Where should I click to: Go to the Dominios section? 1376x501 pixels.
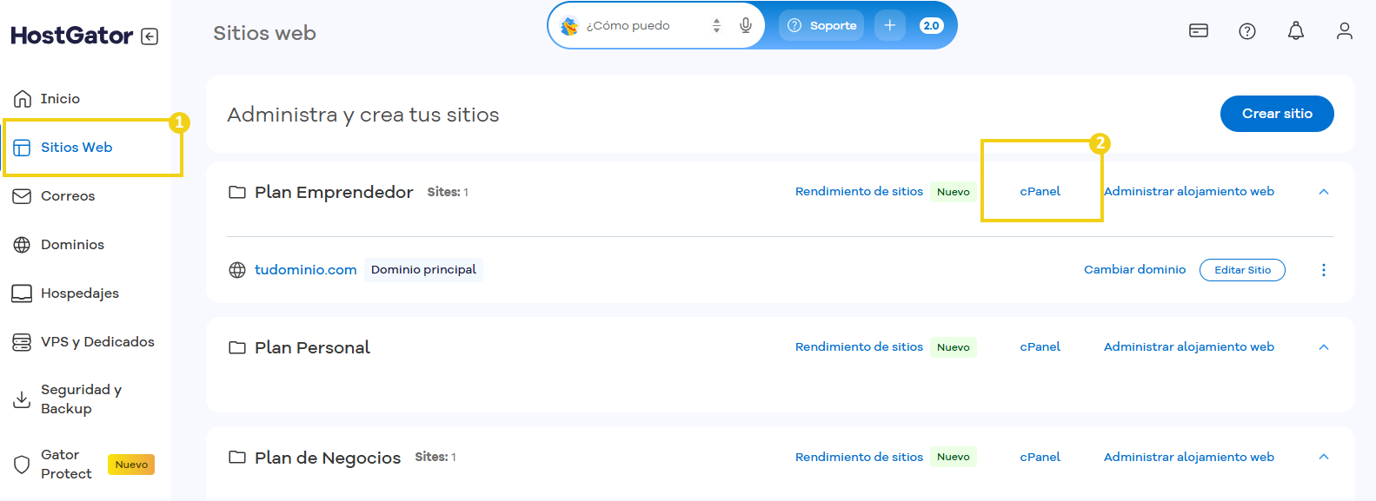pyautogui.click(x=72, y=245)
